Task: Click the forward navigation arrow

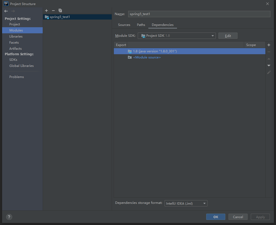Action: (13, 11)
